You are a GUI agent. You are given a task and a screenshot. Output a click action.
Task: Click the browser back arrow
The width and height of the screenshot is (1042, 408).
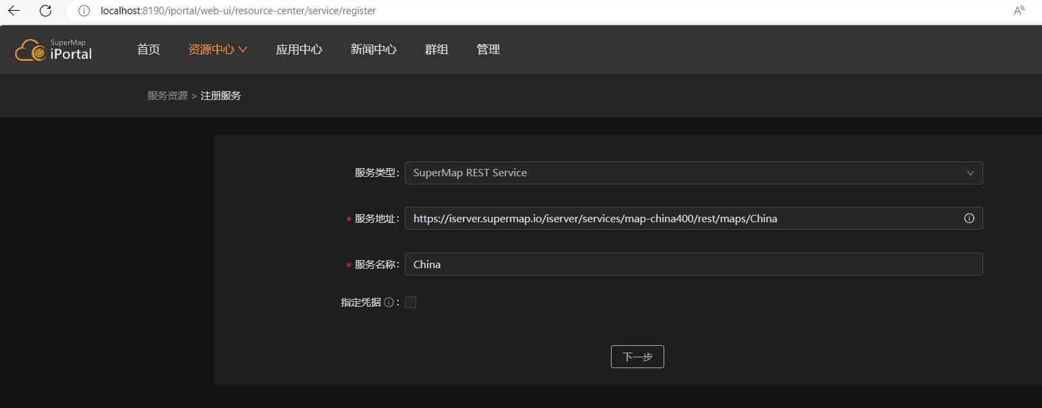pos(14,10)
